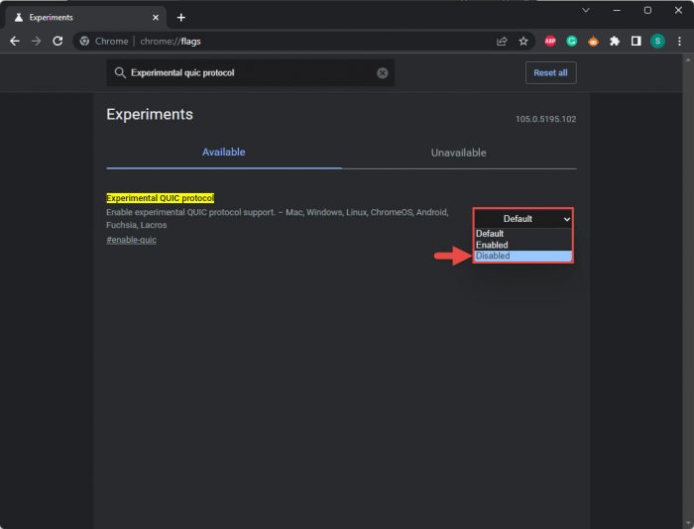Choose Default from the dropdown list
This screenshot has height=529, width=694.
523,234
